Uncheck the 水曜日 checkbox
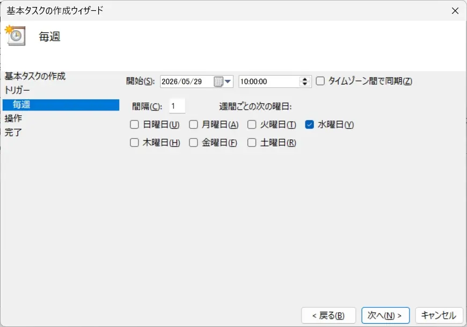Screen dimensions: 467x327 click(x=309, y=124)
